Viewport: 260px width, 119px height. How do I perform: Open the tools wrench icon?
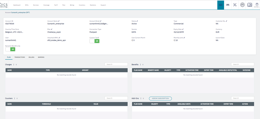pos(235,5)
